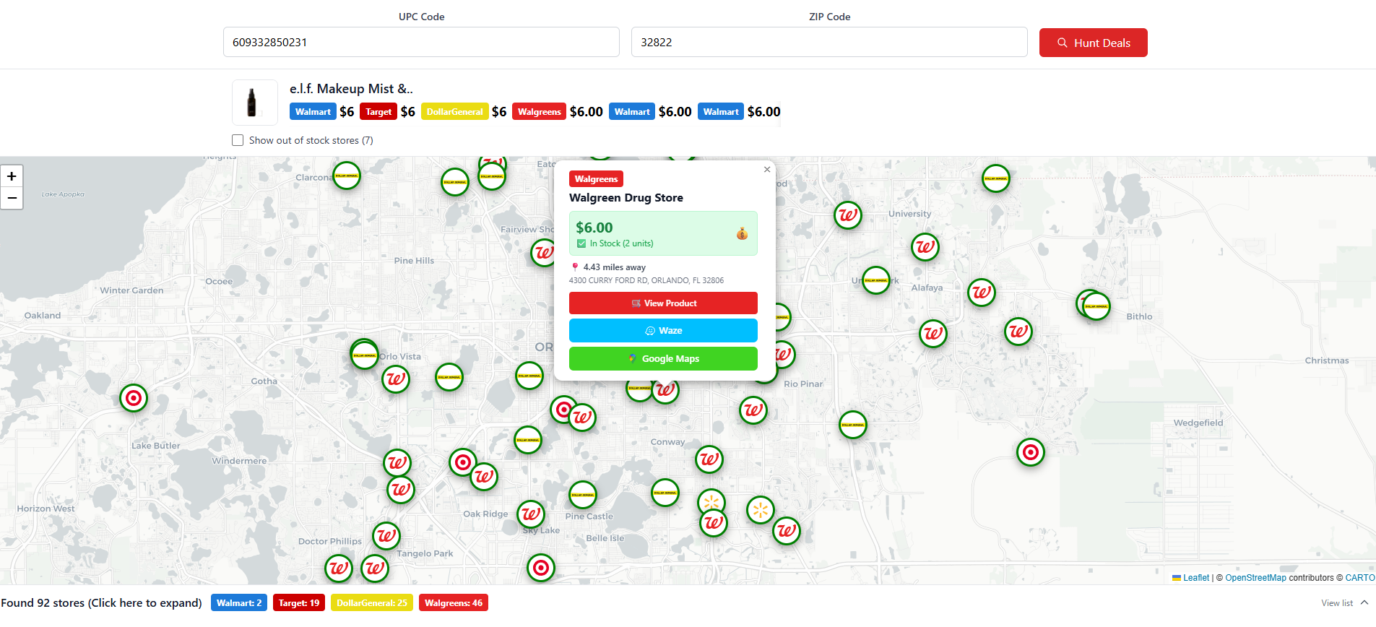Expand the store list chevron near View list
Image resolution: width=1376 pixels, height=627 pixels.
[1364, 602]
